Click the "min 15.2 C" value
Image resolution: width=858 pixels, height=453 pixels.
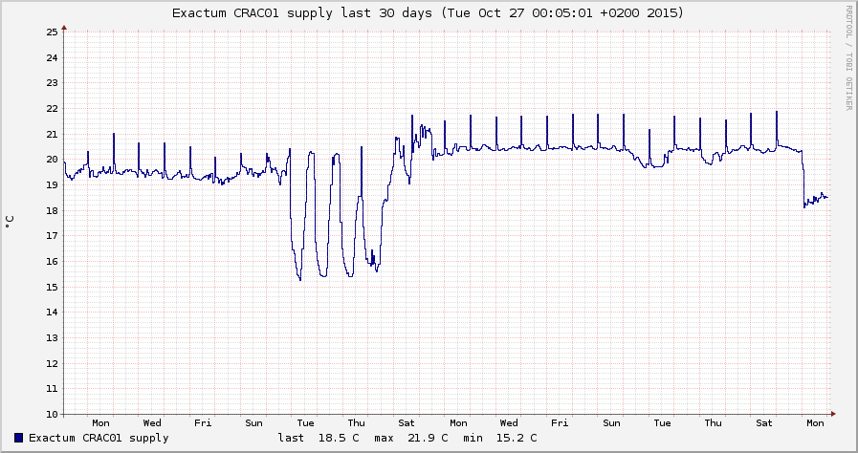(499, 438)
